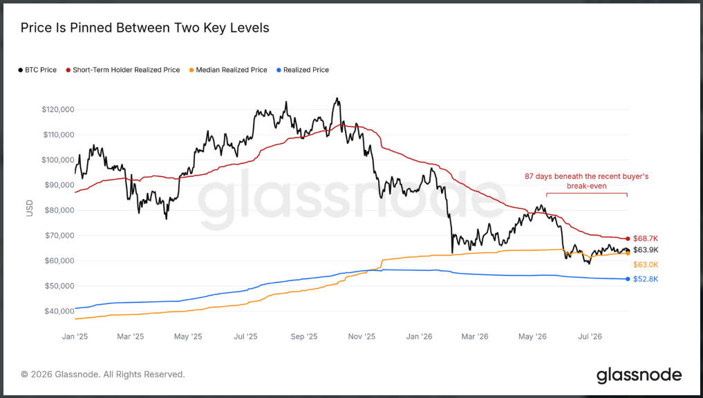Image resolution: width=703 pixels, height=398 pixels.
Task: Click the Jan '26 x-axis label
Action: tap(419, 337)
